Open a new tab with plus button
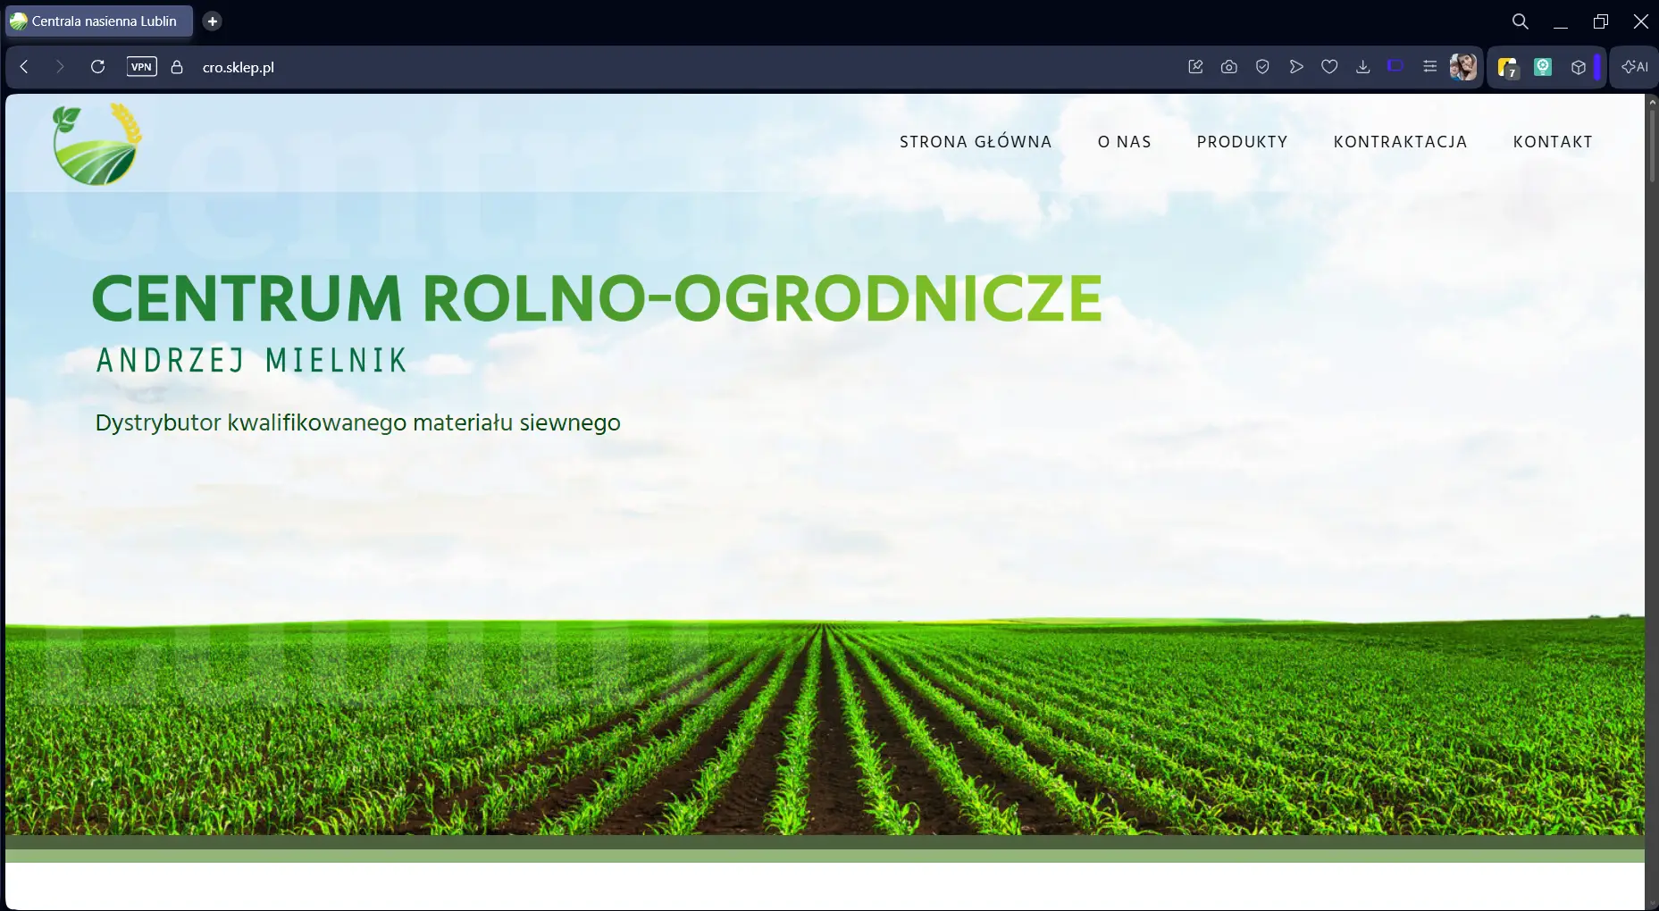 213,21
